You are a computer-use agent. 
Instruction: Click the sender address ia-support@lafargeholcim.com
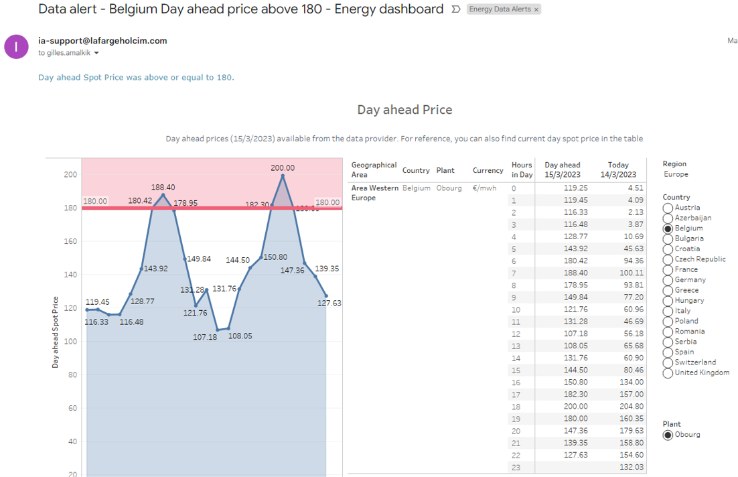[102, 40]
